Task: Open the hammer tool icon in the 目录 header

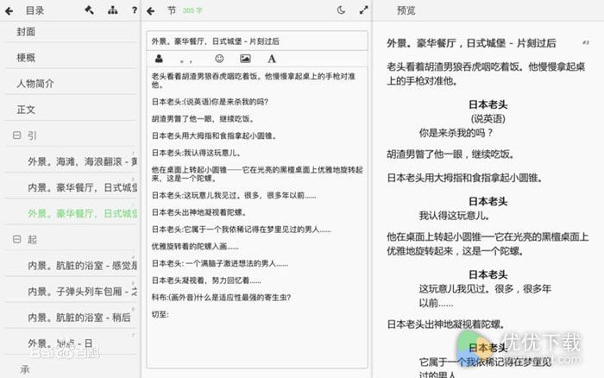Action: 89,10
